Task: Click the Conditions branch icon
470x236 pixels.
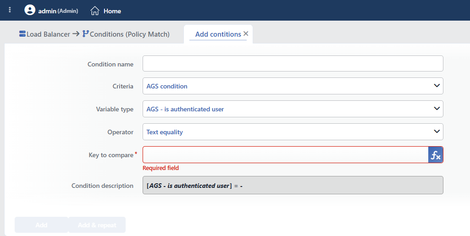Action: pos(85,33)
